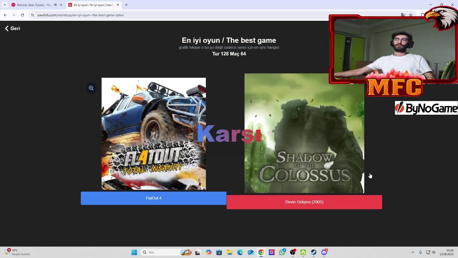Open the green app icon beside OBS
The width and height of the screenshot is (458, 258).
tap(303, 252)
